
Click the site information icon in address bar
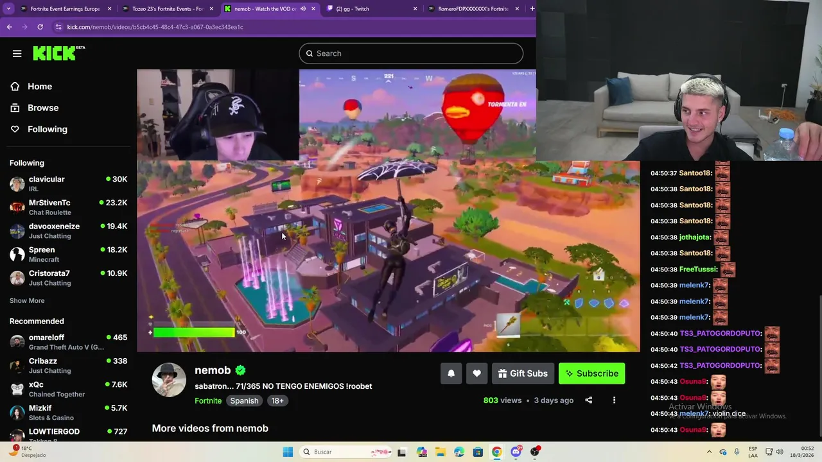coord(58,27)
